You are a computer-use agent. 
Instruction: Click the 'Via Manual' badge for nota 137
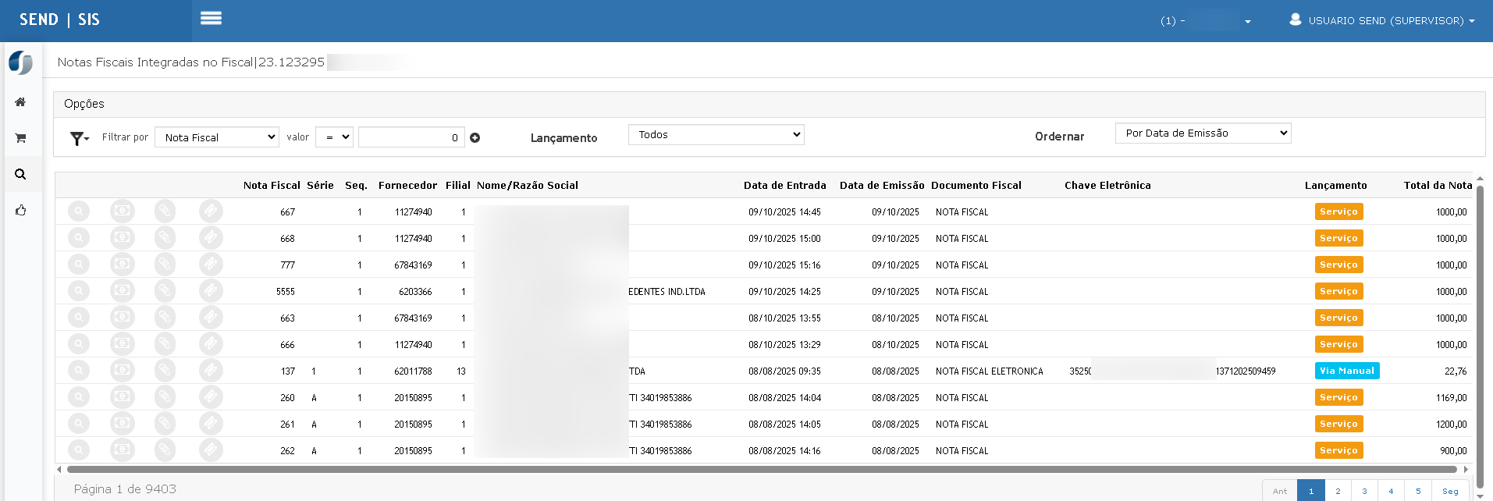pyautogui.click(x=1346, y=371)
